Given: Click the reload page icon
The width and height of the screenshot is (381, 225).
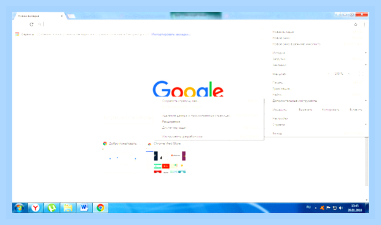Looking at the screenshot, I should click(x=31, y=25).
